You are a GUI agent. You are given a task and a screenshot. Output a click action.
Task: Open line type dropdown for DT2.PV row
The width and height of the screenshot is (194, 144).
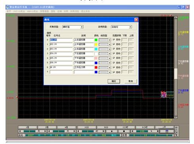110,44
